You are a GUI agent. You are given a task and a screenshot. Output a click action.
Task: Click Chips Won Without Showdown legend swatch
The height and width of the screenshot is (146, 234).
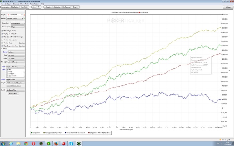(x=89, y=133)
